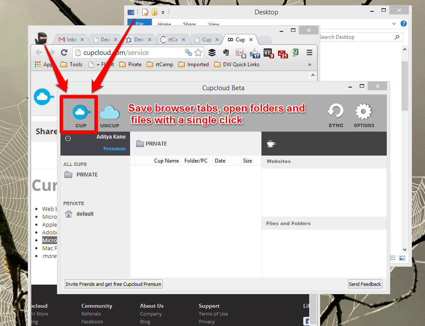Click the Premium link under Aditya Kane
Viewport: 425px width, 326px height.
[x=114, y=149]
